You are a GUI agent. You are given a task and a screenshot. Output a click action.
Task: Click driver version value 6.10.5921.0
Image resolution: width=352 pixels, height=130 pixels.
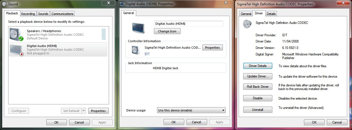point(290,48)
